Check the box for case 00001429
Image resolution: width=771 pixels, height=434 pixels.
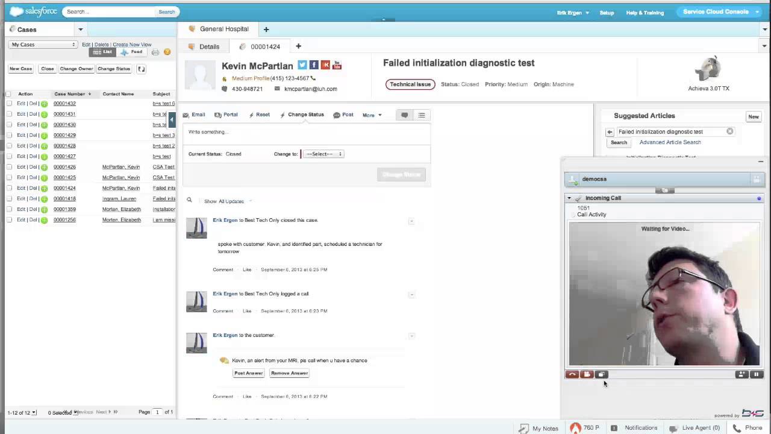(8, 135)
